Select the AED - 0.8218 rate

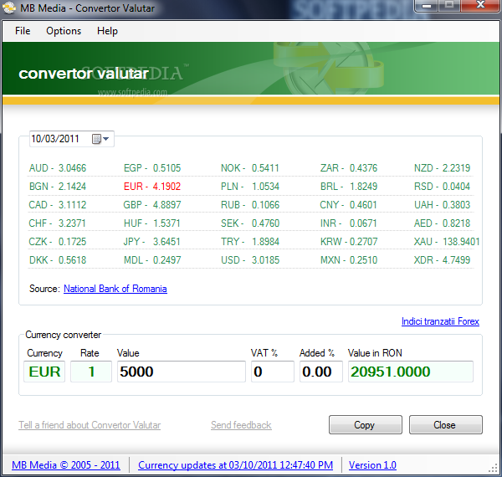442,223
